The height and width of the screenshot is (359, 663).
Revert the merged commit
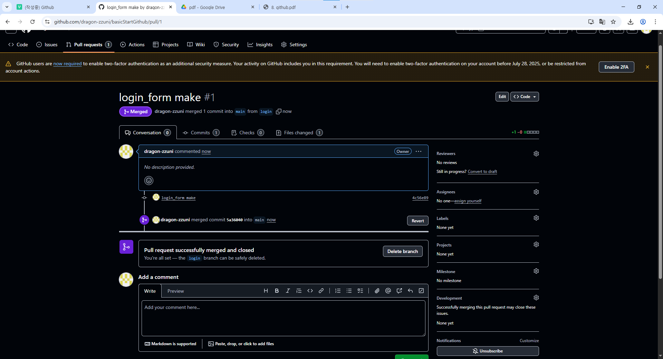point(418,221)
